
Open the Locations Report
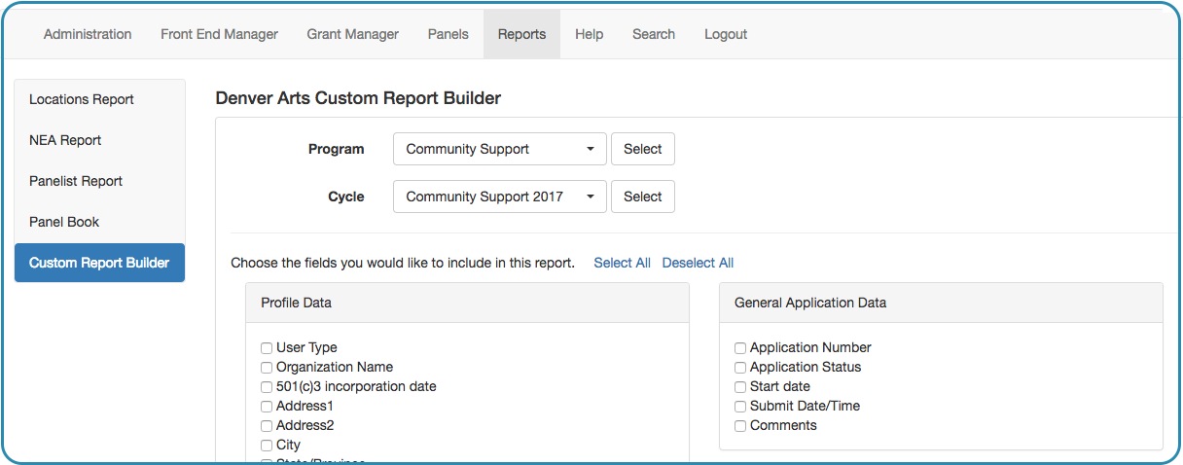tap(99, 99)
